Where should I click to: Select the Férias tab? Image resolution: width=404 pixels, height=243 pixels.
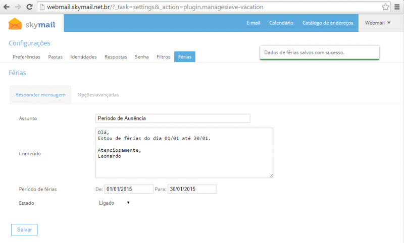point(185,57)
